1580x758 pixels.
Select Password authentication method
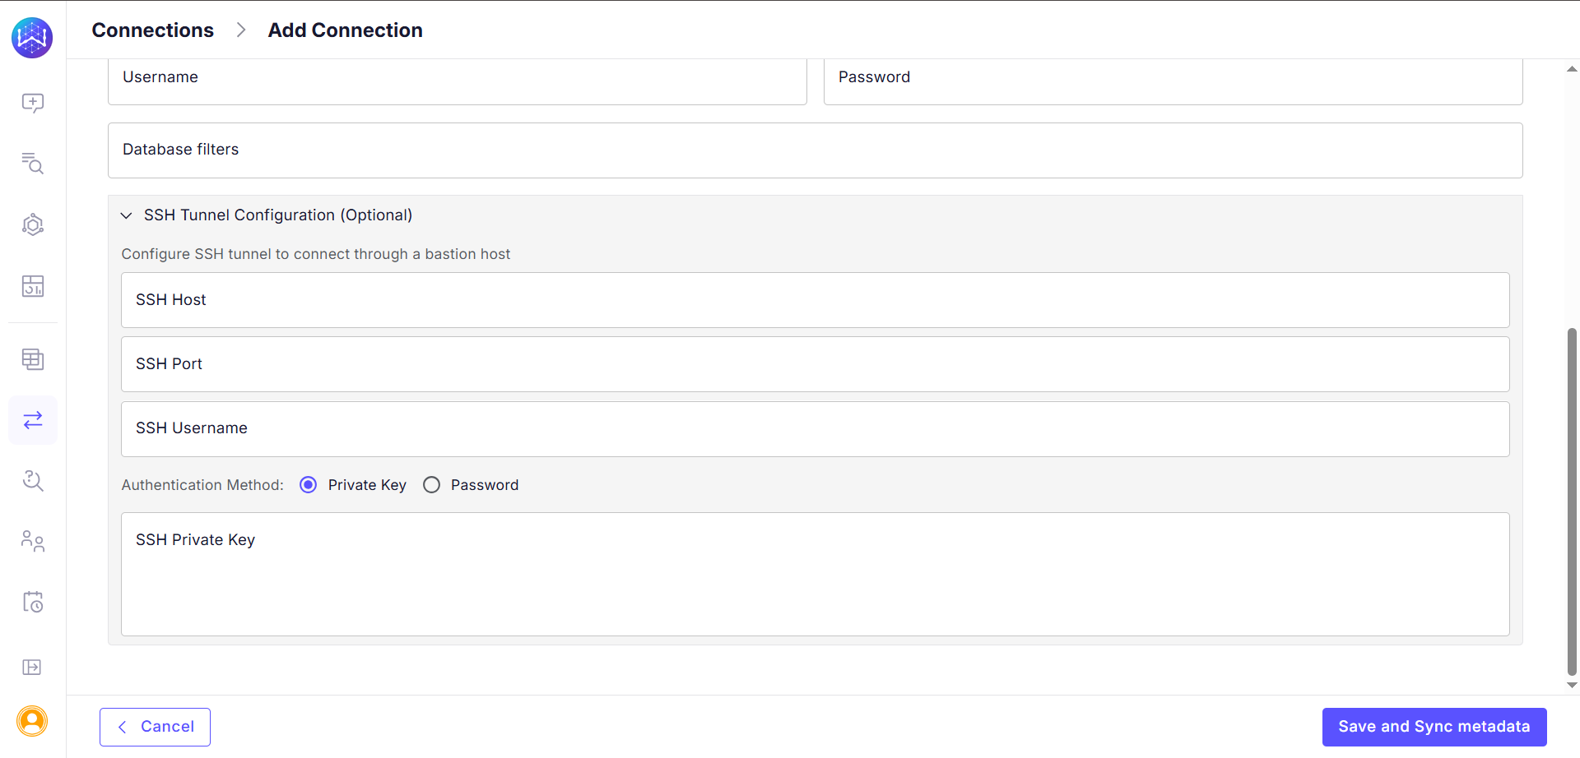(x=432, y=485)
